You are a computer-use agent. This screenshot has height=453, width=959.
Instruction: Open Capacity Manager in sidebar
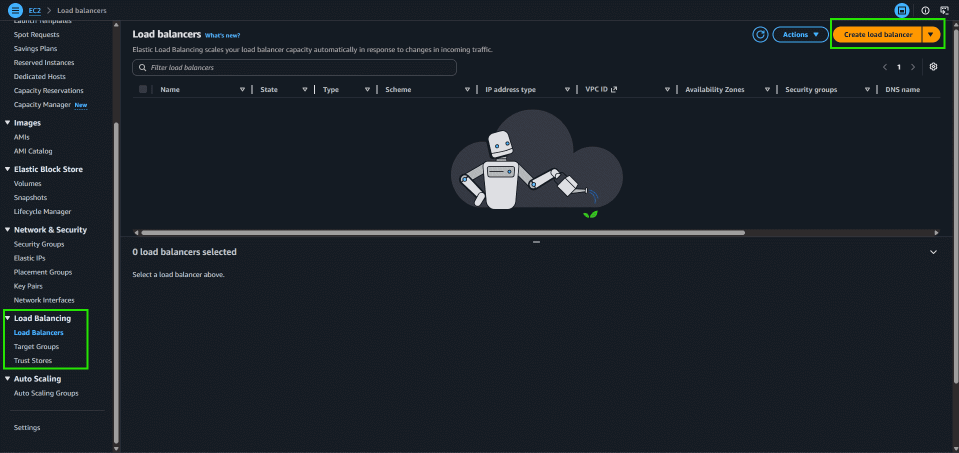click(x=42, y=104)
